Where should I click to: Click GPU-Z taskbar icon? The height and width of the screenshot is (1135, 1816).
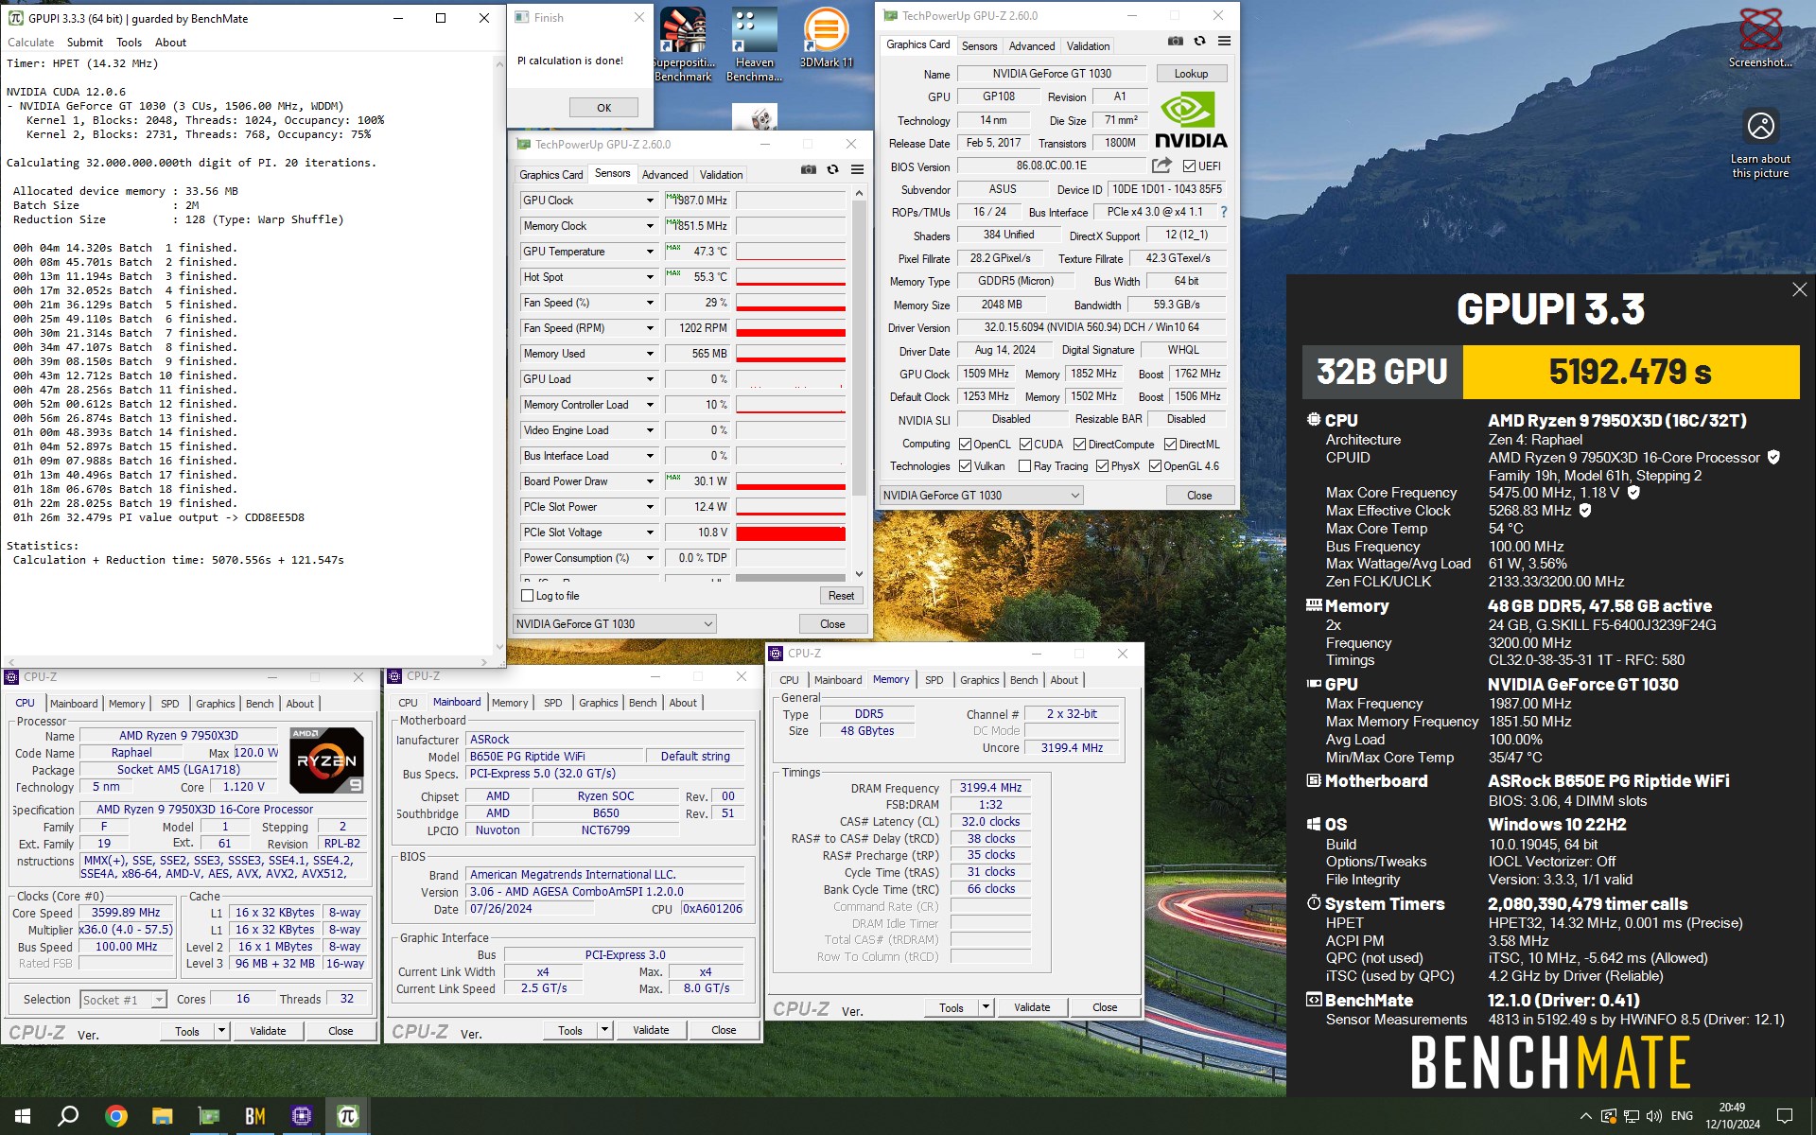(209, 1116)
